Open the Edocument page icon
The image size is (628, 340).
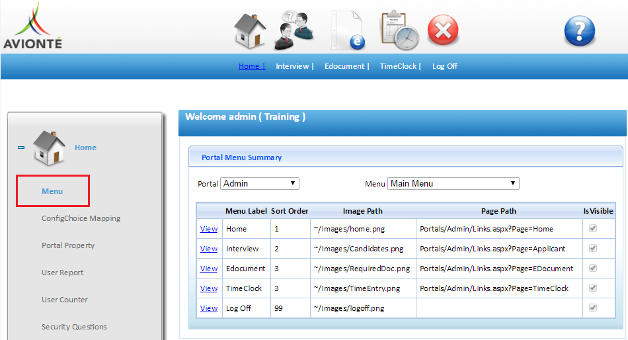[x=348, y=30]
